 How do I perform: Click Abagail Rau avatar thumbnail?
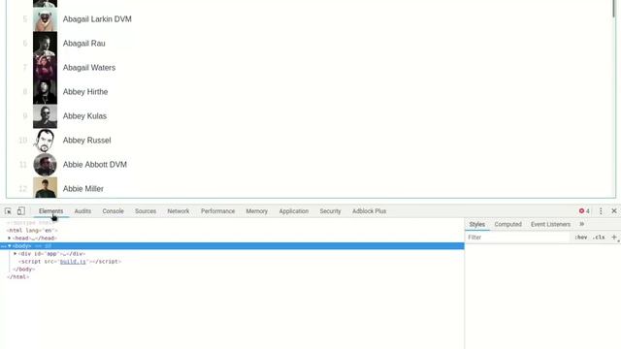[45, 44]
